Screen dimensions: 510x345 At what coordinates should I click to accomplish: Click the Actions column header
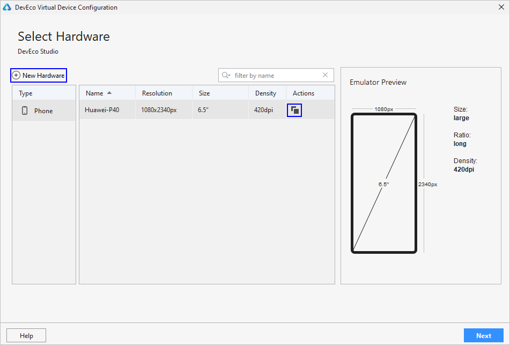tap(304, 93)
